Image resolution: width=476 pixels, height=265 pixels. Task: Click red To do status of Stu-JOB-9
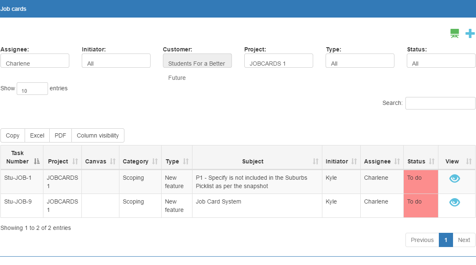(421, 206)
